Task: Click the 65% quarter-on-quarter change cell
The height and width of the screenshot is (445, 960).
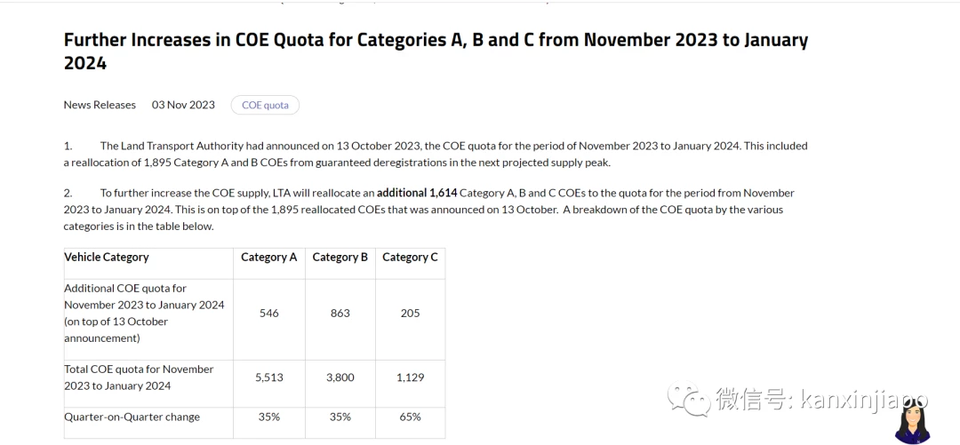Action: click(410, 417)
